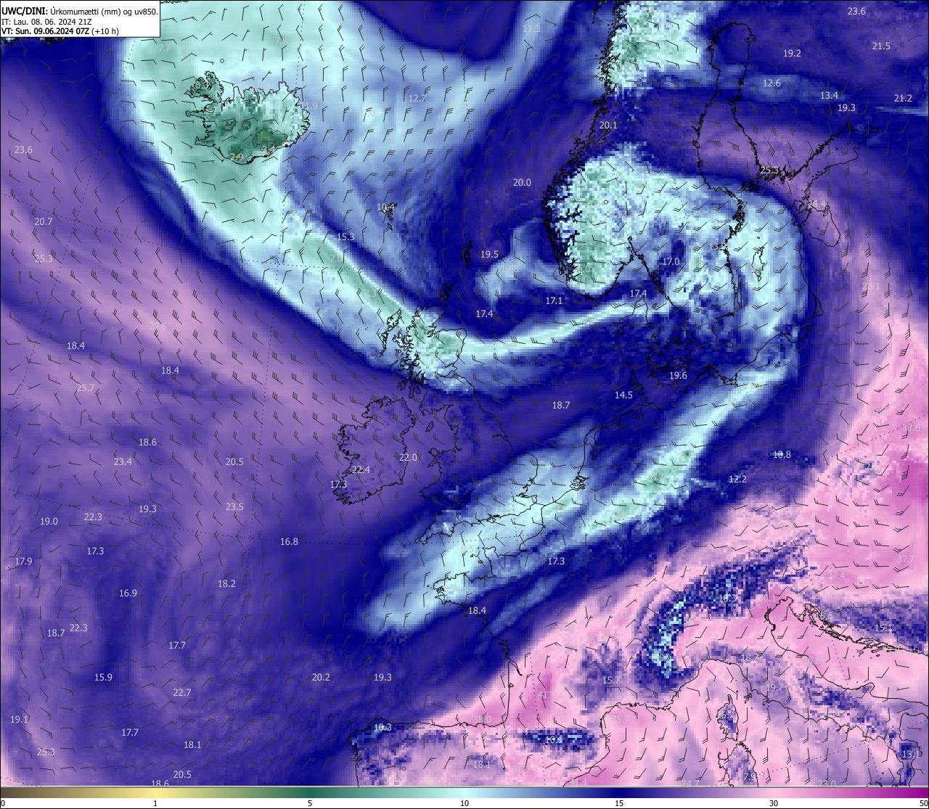Click the 20.7 value on the map

(x=44, y=221)
